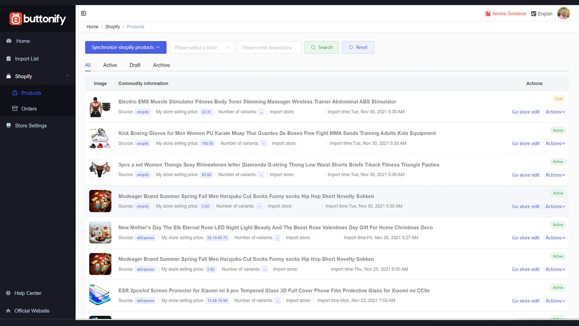Visit Official Website link

[32, 311]
